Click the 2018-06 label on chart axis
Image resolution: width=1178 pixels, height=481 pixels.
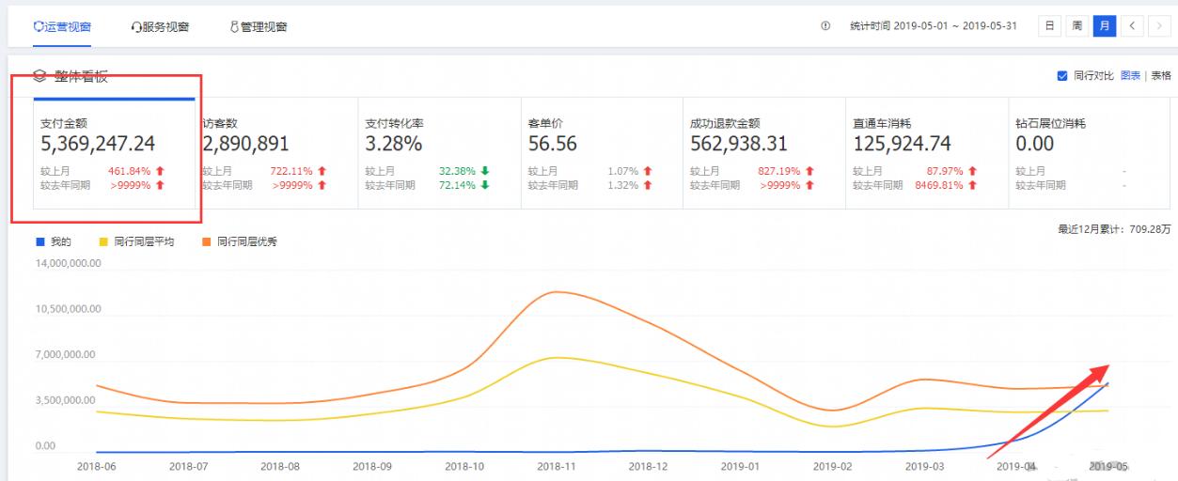click(96, 466)
